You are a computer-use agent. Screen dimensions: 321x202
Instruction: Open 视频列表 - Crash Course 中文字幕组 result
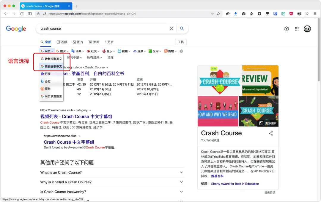[x=76, y=116]
